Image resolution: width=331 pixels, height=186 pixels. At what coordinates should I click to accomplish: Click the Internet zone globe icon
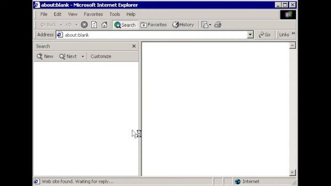238,181
